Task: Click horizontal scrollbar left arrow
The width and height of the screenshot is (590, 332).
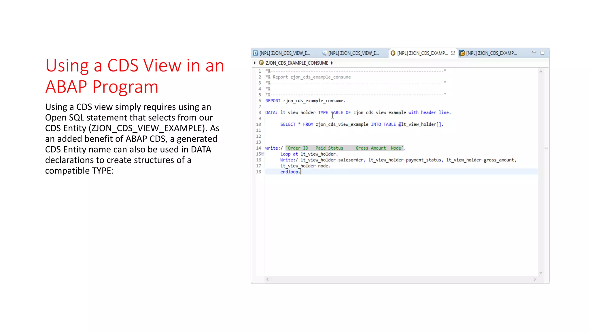Action: pyautogui.click(x=268, y=279)
